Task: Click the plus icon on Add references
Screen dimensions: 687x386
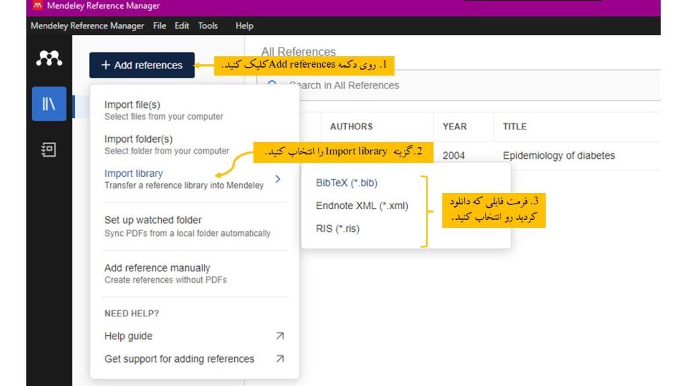Action: 107,66
